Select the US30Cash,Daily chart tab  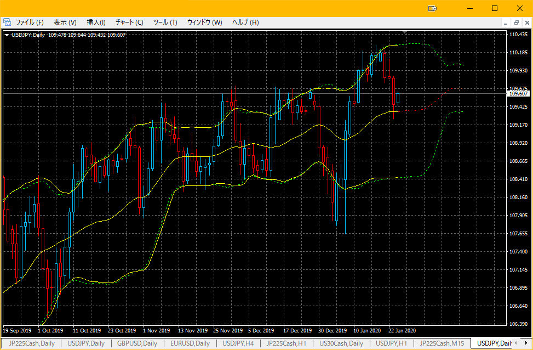[x=341, y=343]
